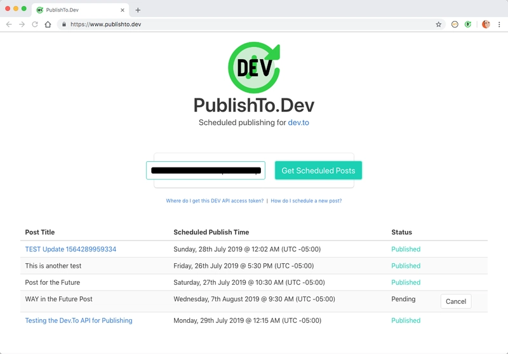Open the TEST Update 1564289959334 post
Screen dimensions: 508x354
point(70,249)
